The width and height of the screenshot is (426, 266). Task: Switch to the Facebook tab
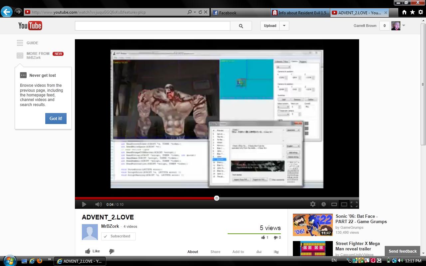pyautogui.click(x=241, y=13)
